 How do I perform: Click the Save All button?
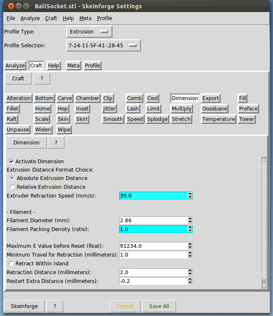[x=159, y=306]
